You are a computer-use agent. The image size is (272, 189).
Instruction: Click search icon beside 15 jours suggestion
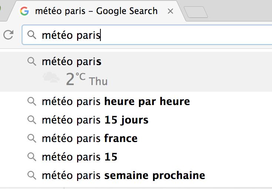coord(32,120)
